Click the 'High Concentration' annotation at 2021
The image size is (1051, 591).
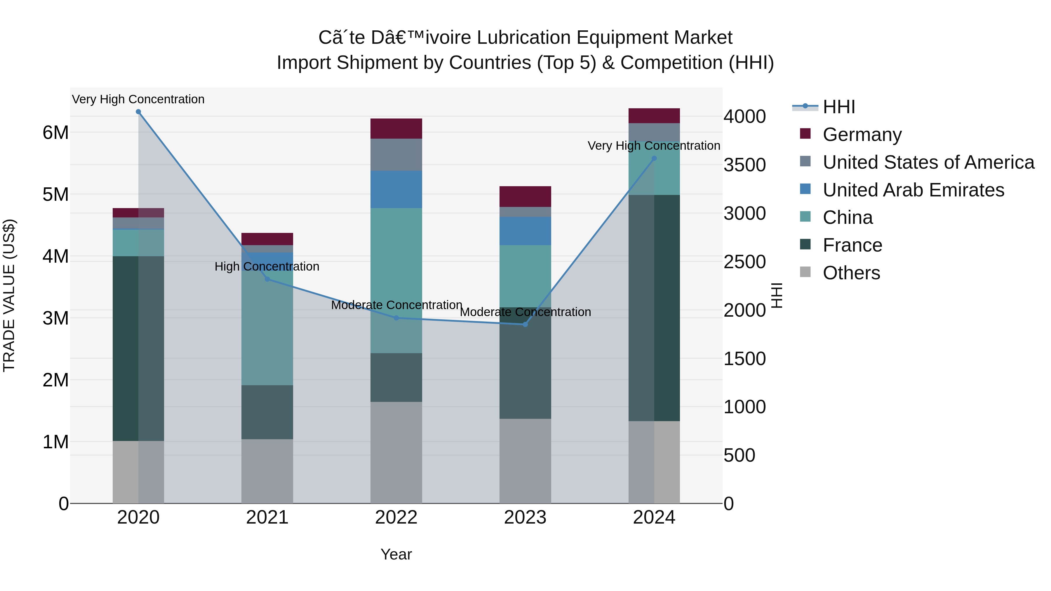point(267,266)
